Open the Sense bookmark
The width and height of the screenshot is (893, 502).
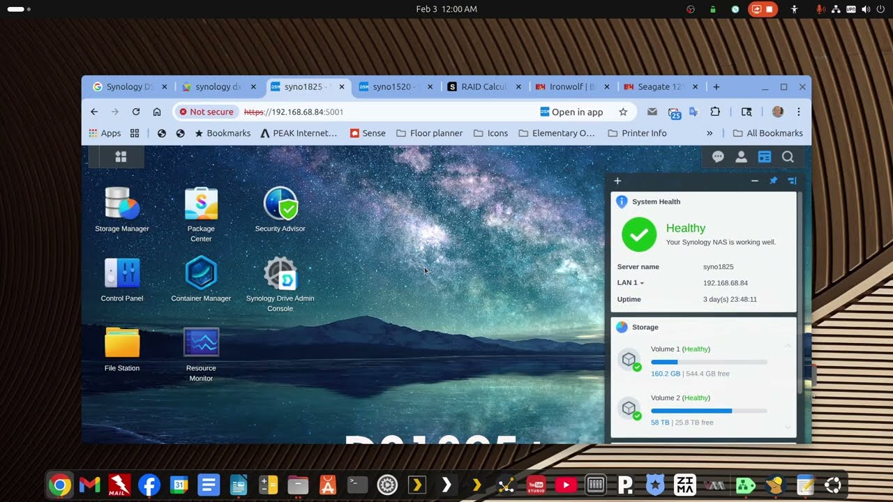[x=368, y=133]
